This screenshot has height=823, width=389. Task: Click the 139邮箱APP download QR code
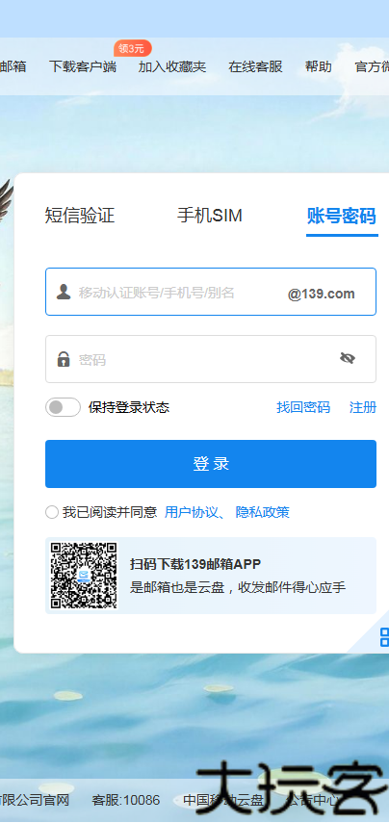pos(84,576)
